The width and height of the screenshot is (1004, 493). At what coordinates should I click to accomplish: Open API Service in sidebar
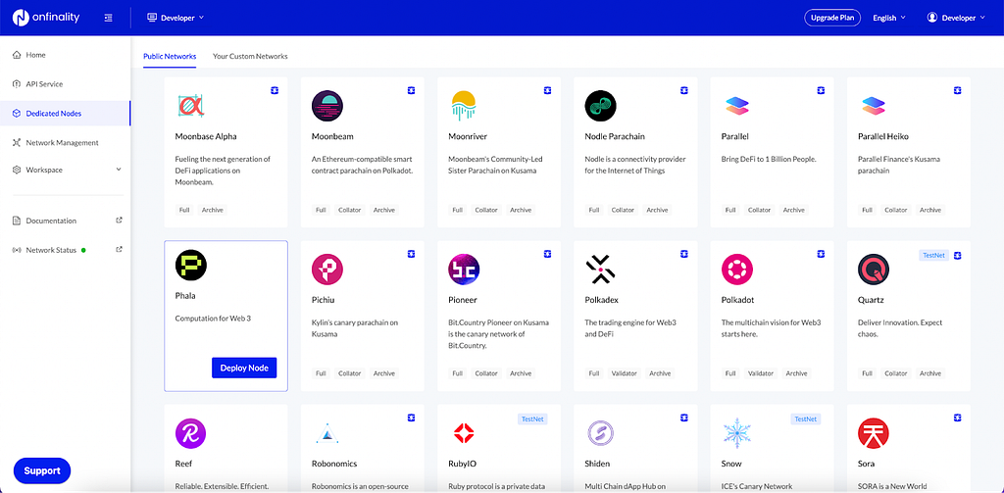[38, 84]
